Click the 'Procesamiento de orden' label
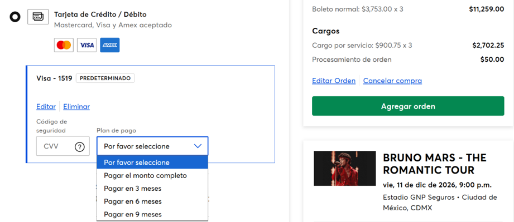 [x=352, y=60]
